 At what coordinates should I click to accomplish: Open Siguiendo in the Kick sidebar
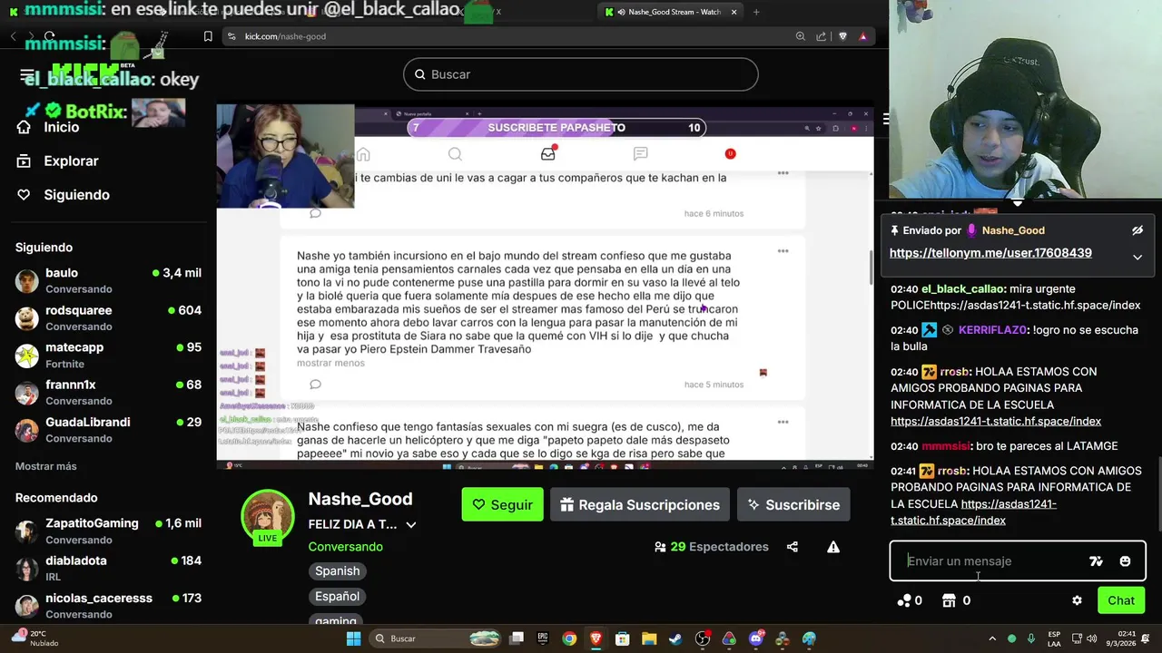tap(63, 195)
